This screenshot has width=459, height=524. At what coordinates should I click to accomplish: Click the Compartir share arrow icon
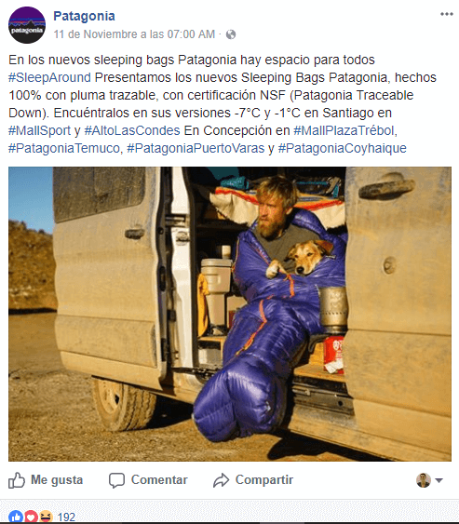222,480
